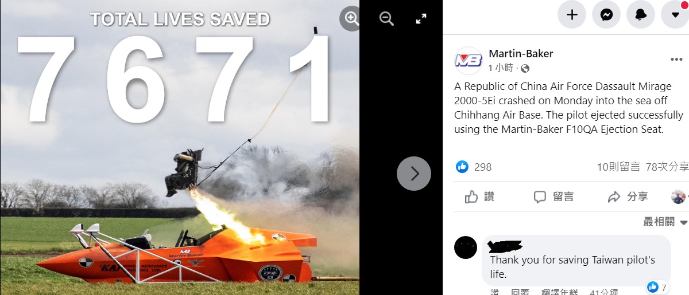Open the 最相關 comment sort dropdown
689x295 pixels.
click(x=665, y=222)
